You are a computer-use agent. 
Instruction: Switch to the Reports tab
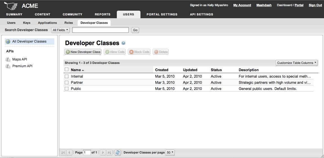click(x=103, y=14)
